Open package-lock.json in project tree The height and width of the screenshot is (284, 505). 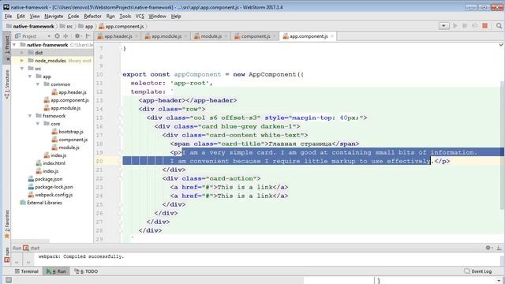click(50, 187)
